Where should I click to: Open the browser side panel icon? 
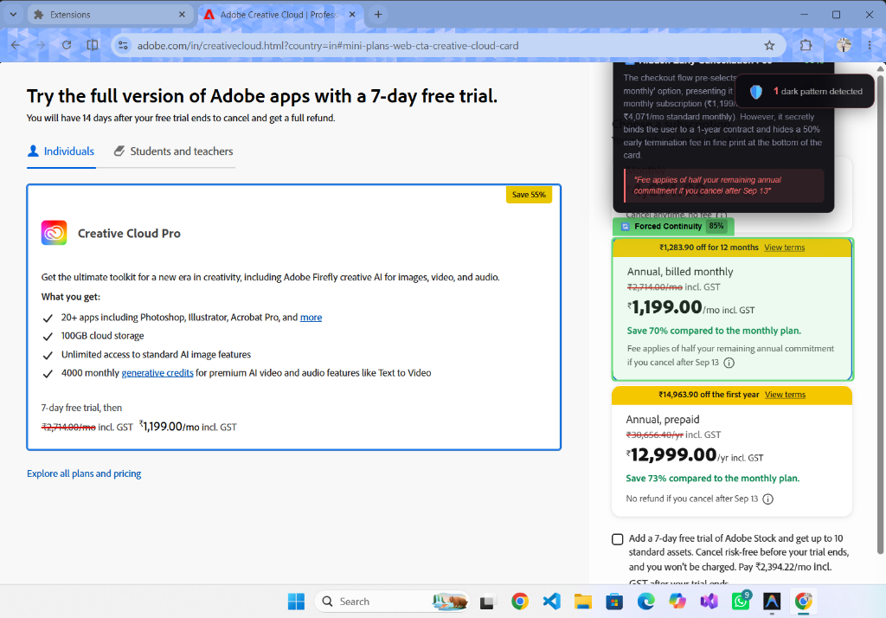point(92,45)
